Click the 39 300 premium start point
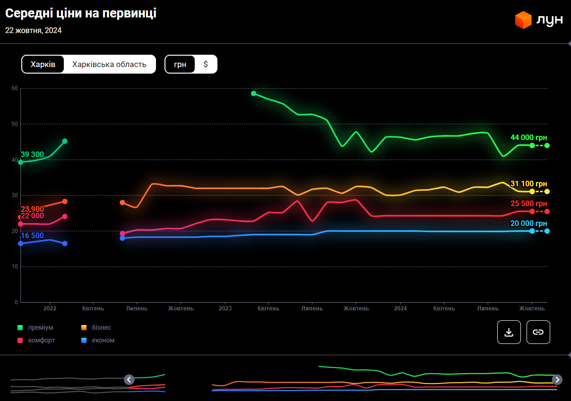 tap(20, 162)
